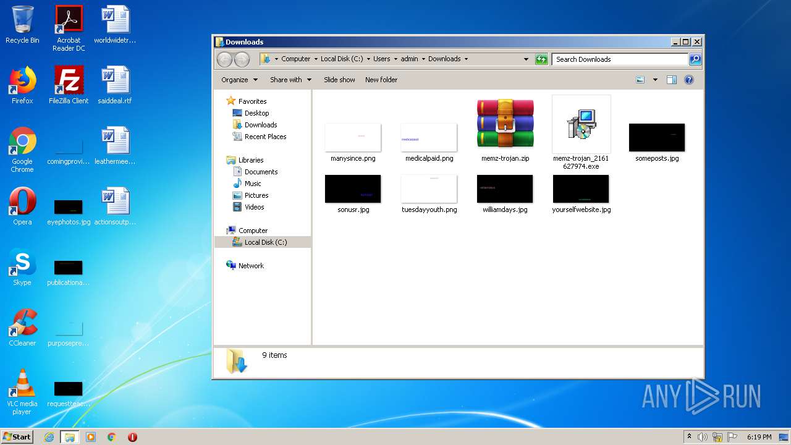The image size is (791, 445).
Task: Open Recent Places in Favorites
Action: 260,137
